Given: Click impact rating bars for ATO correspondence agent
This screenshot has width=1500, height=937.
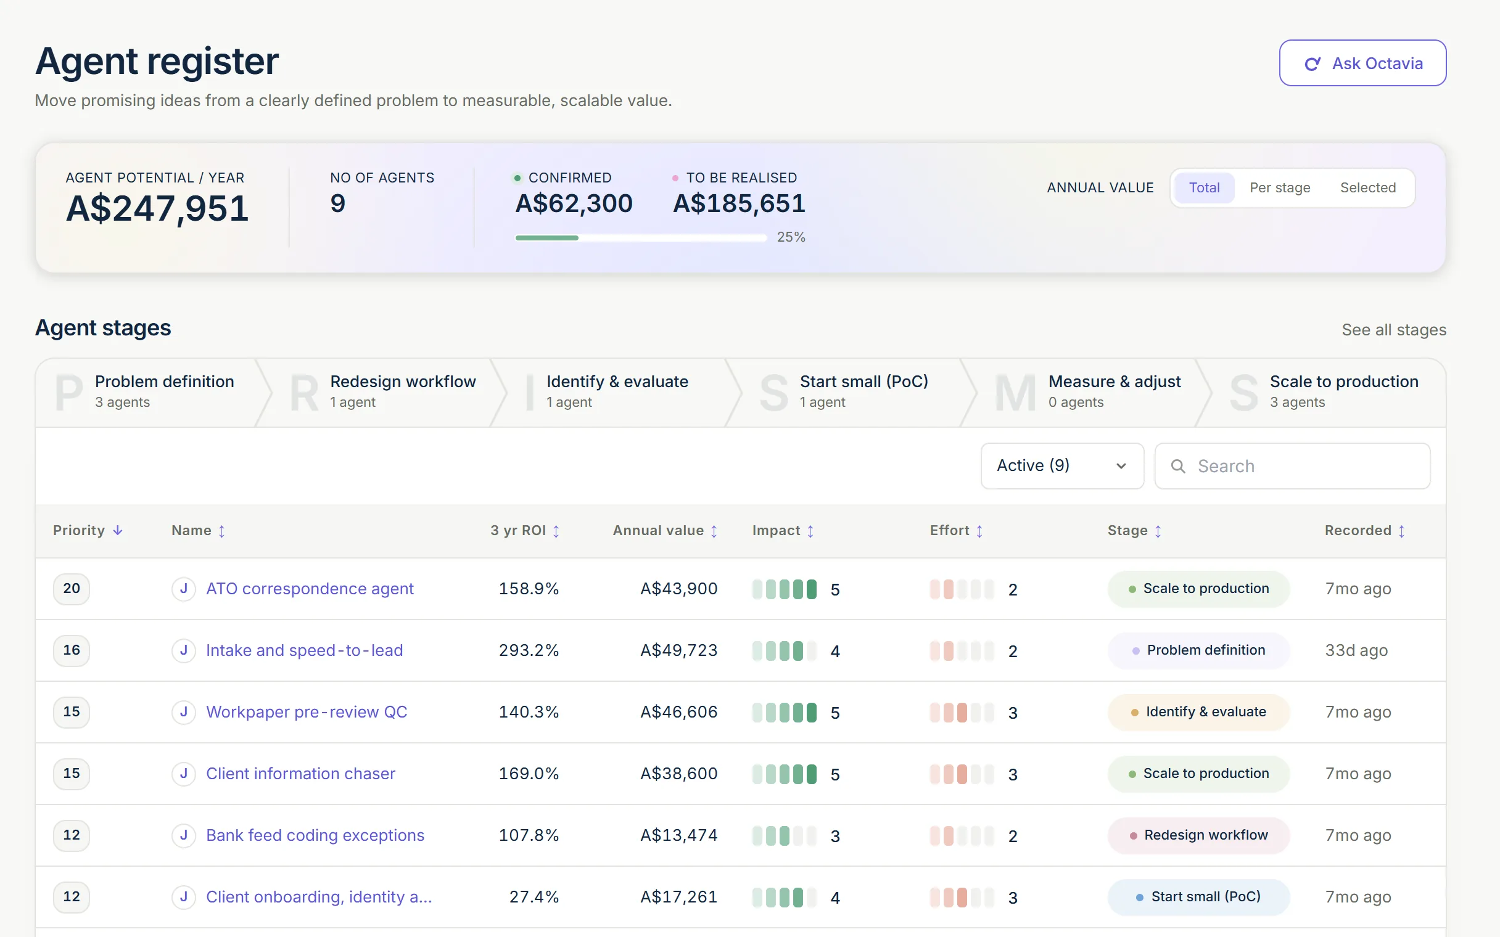Looking at the screenshot, I should point(784,589).
